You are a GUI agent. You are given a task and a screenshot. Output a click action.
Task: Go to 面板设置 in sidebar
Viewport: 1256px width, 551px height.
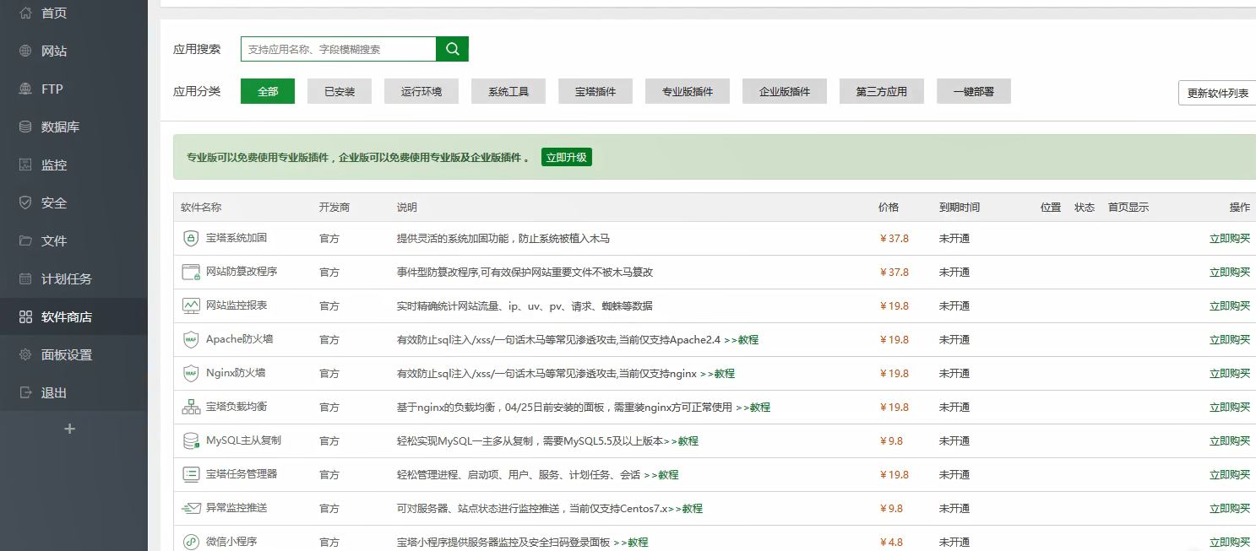73,354
